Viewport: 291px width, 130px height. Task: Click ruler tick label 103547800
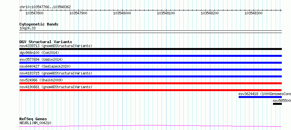[x=34, y=13]
